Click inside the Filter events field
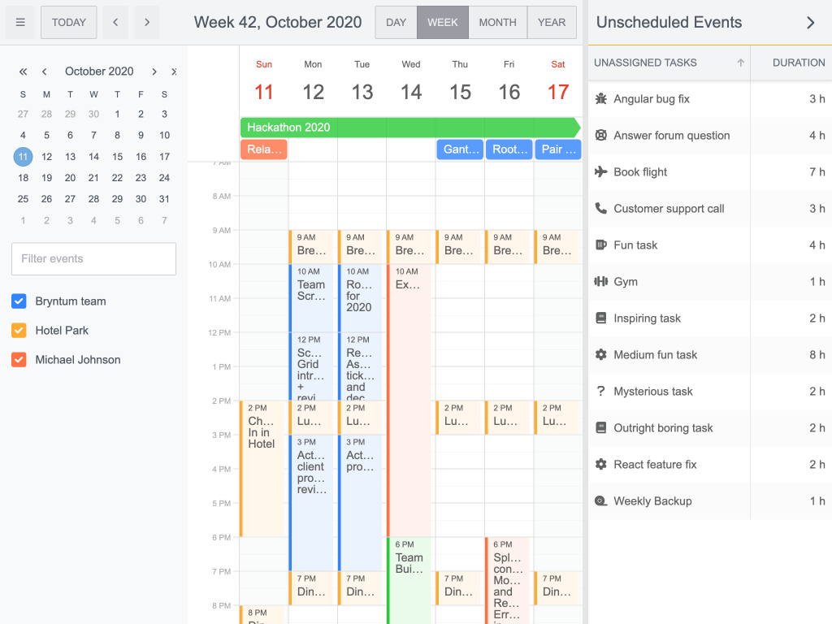The width and height of the screenshot is (832, 624). pos(93,258)
